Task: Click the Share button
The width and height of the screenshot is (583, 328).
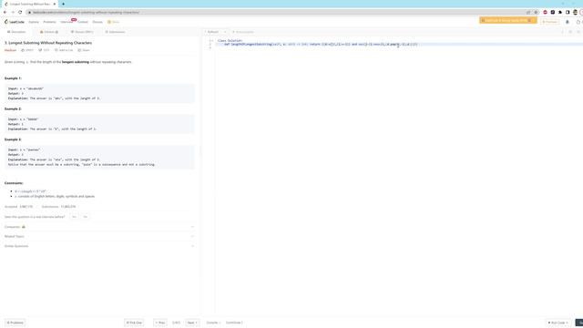Action: 84,50
